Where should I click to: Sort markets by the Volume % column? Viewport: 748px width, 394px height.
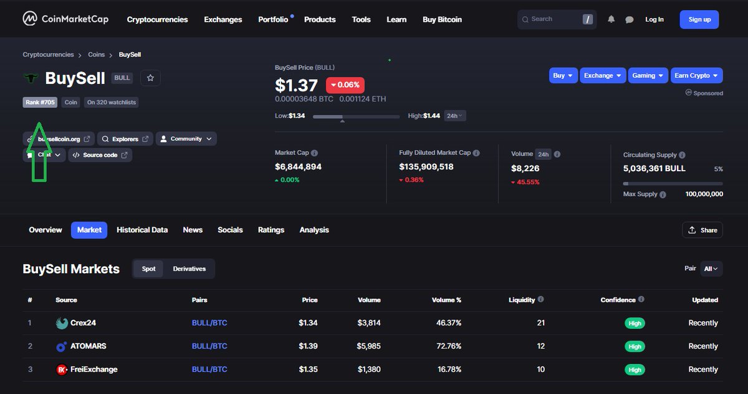[x=446, y=300]
